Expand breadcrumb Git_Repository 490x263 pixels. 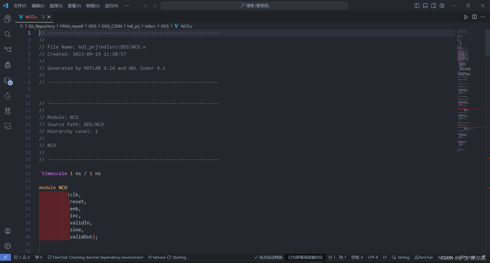42,26
